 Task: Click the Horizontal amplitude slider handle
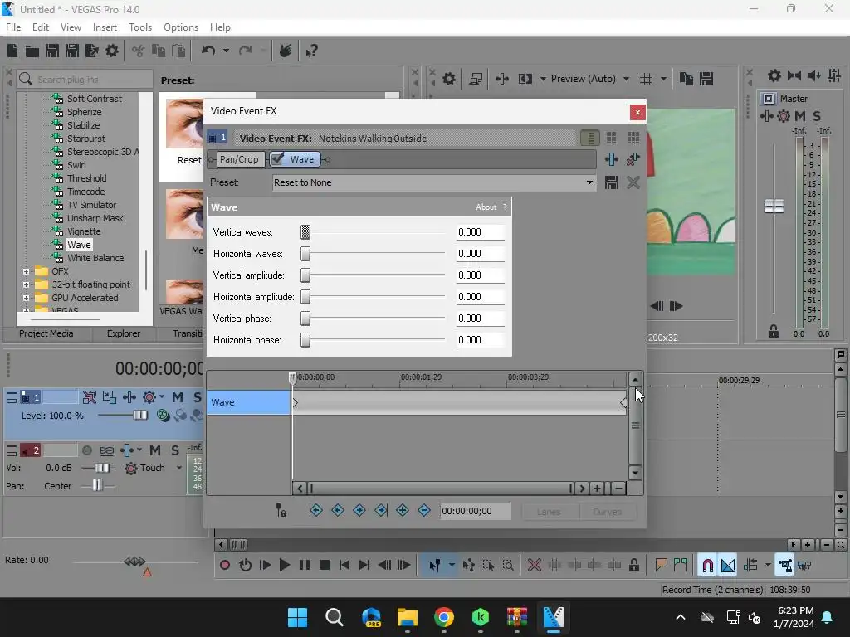[305, 297]
